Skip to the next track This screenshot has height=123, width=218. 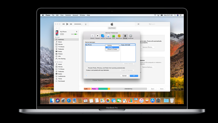[x=71, y=24]
